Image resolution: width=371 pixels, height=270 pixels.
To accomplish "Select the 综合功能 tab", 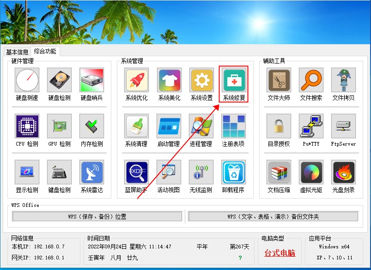I will click(x=45, y=52).
